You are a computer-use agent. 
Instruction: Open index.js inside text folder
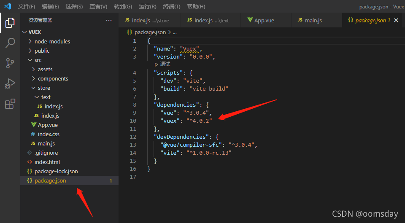click(x=69, y=106)
